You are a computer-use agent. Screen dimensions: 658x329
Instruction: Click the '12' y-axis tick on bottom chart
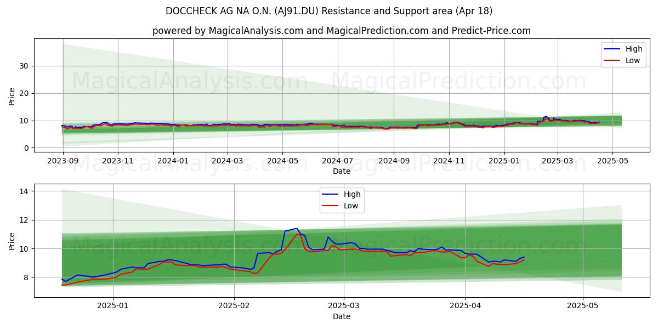[24, 220]
